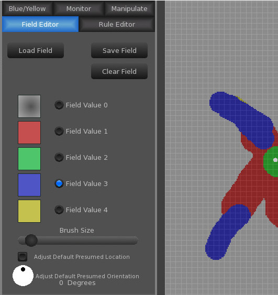Pick the red Field Value 1 swatch

[29, 133]
